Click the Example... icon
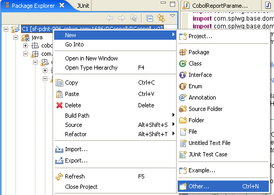The image size is (274, 195). coord(183,170)
